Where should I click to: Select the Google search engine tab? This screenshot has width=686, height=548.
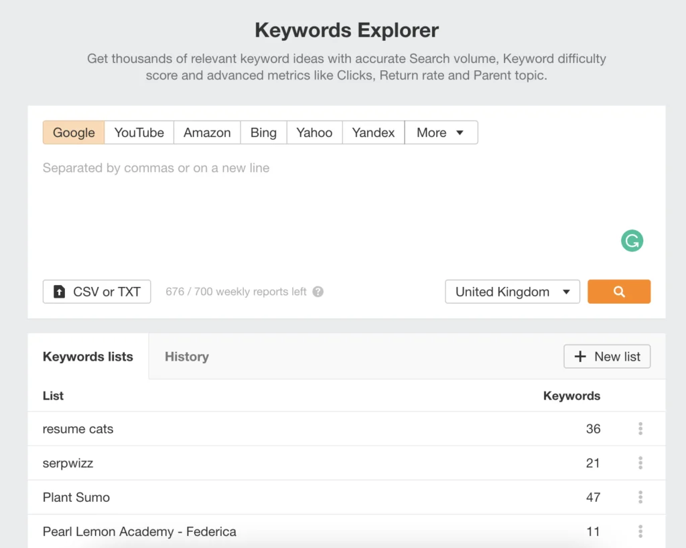tap(74, 132)
